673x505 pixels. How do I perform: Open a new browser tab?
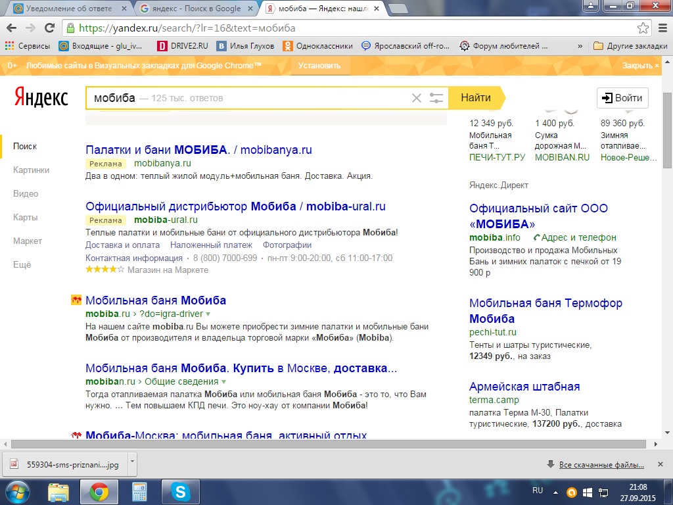coord(398,8)
